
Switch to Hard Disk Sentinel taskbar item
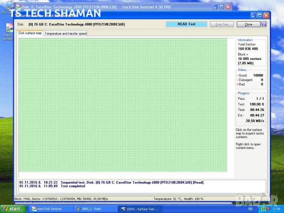tap(48, 209)
